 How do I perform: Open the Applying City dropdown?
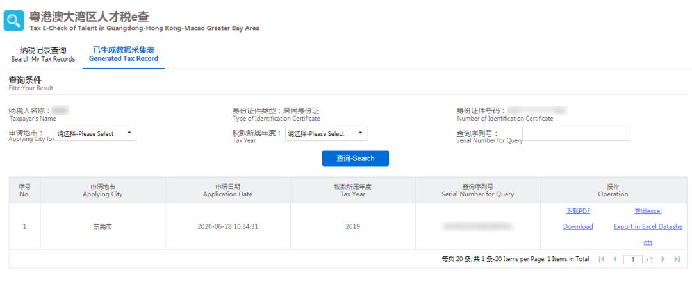point(95,133)
